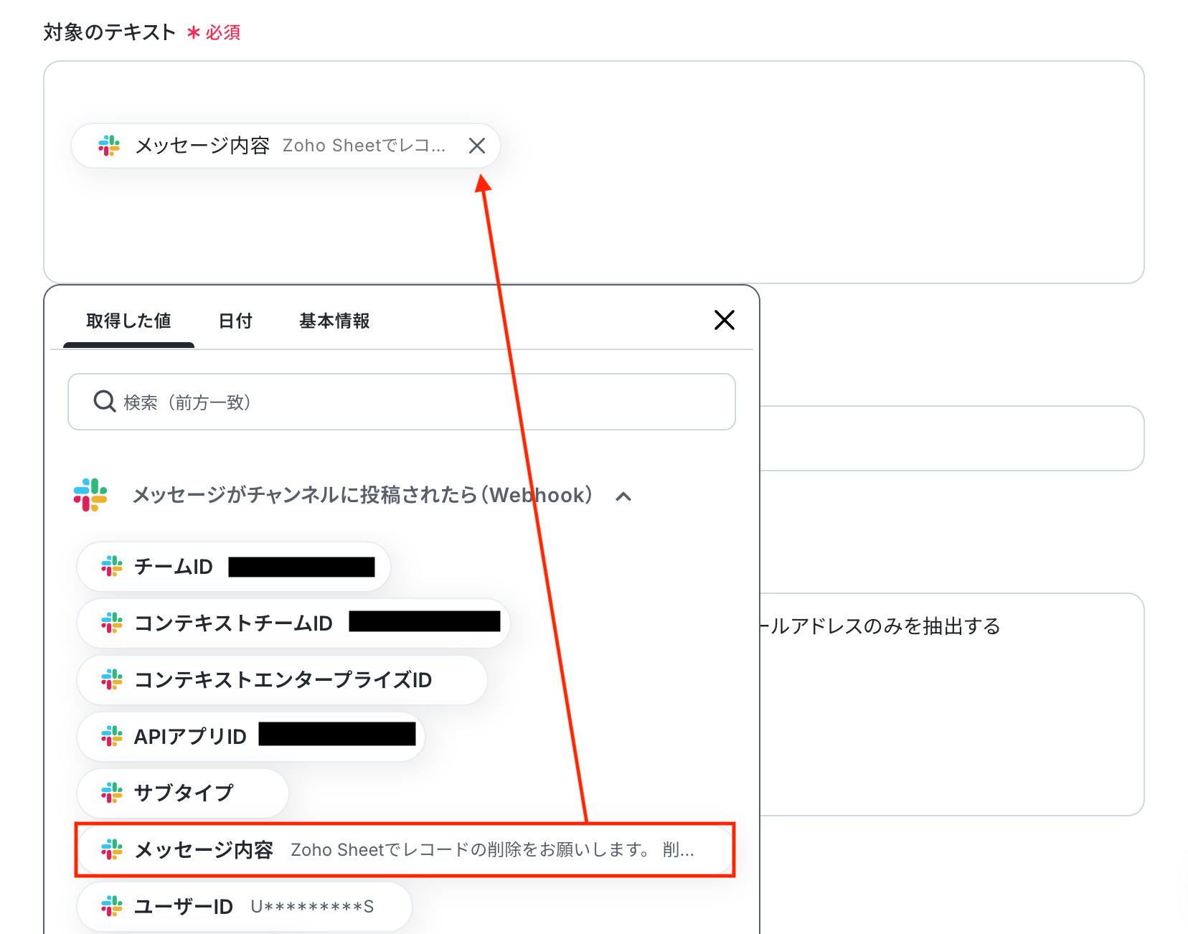1188x934 pixels.
Task: Click the inserted メッセージ内容 chip in the text area
Action: tap(286, 146)
